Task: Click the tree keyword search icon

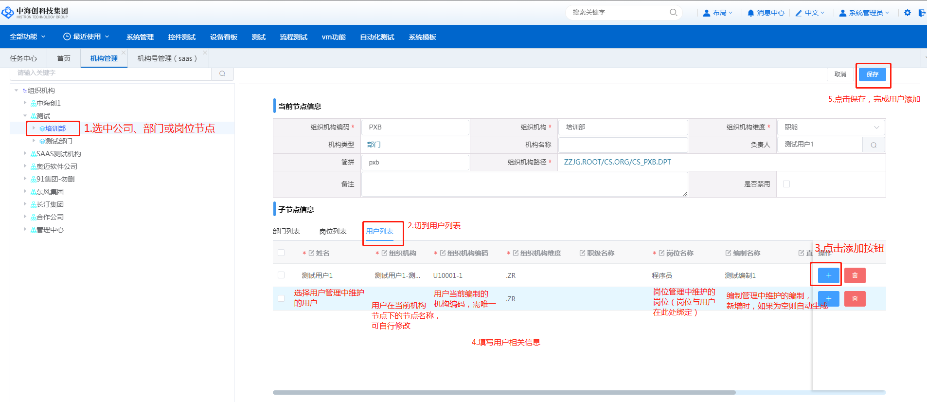Action: pos(222,73)
